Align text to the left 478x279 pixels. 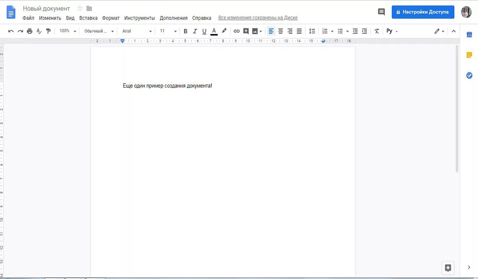(x=271, y=31)
